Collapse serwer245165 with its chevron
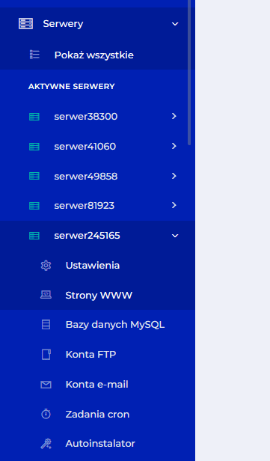270x461 pixels. (x=175, y=236)
